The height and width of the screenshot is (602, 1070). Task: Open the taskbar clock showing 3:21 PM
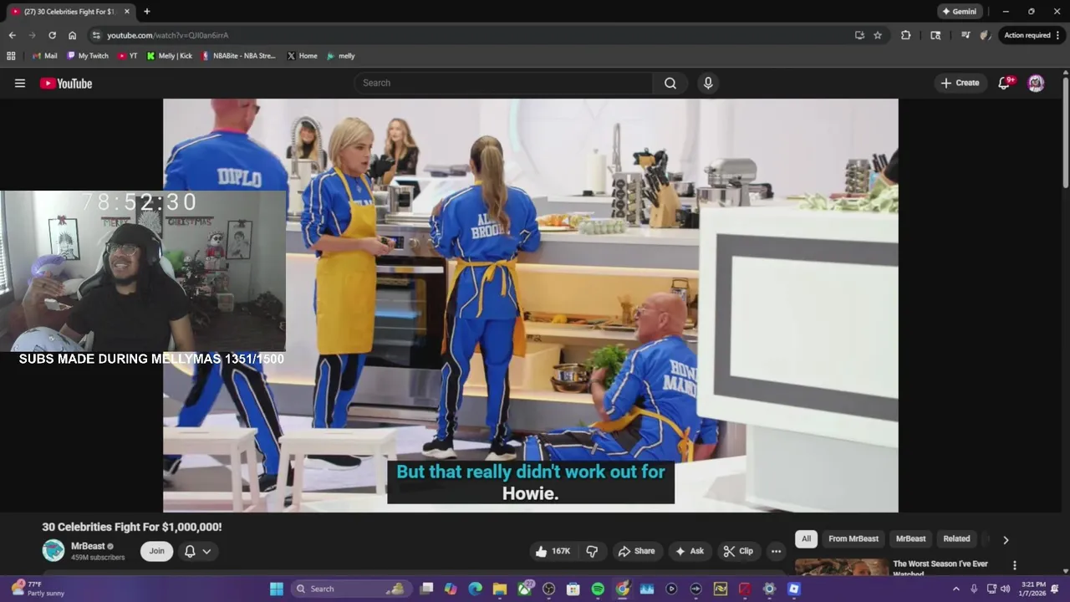1033,589
